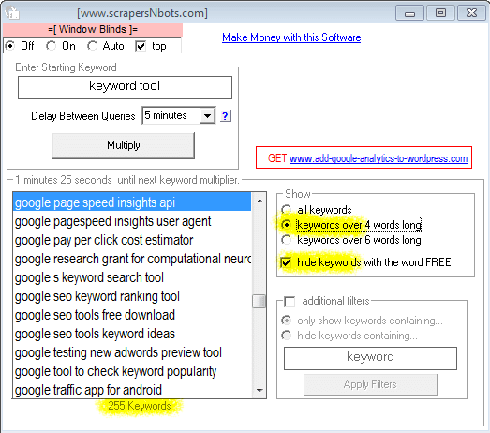Close the scrapersNbots window
This screenshot has width=490, height=433.
pos(471,13)
